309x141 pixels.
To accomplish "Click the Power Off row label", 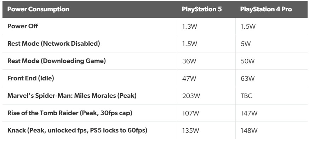I will (23, 26).
